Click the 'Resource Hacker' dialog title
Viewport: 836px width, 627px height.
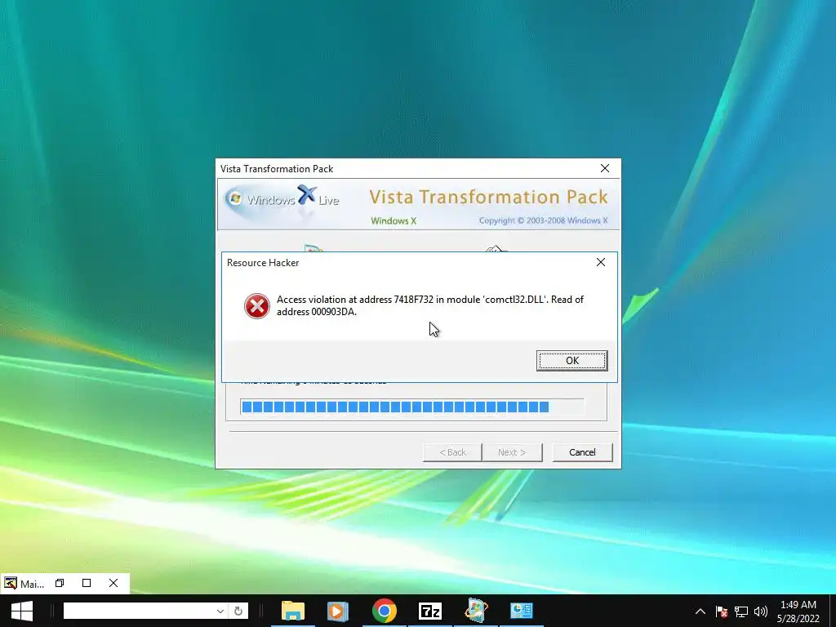[x=263, y=263]
